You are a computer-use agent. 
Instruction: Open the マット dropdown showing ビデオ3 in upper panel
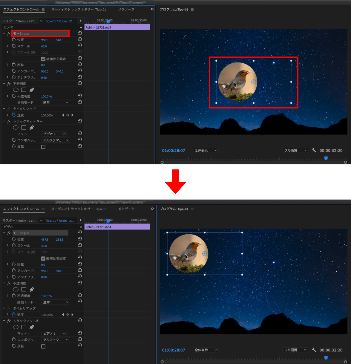coord(54,134)
